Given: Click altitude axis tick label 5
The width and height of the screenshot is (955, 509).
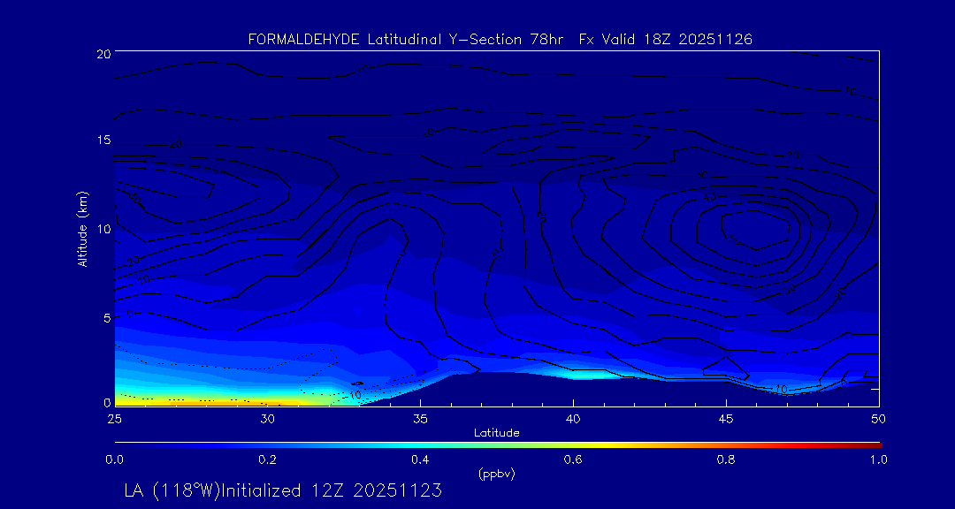Looking at the screenshot, I should click(x=105, y=317).
